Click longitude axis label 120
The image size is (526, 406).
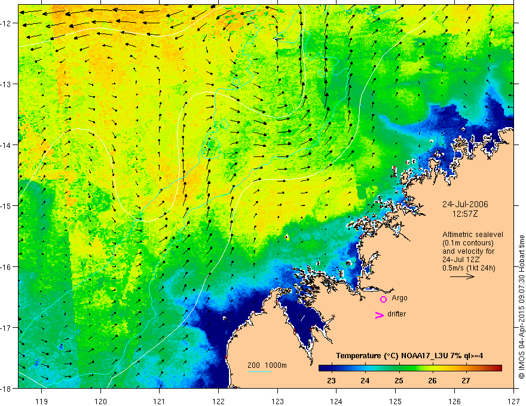[100, 401]
